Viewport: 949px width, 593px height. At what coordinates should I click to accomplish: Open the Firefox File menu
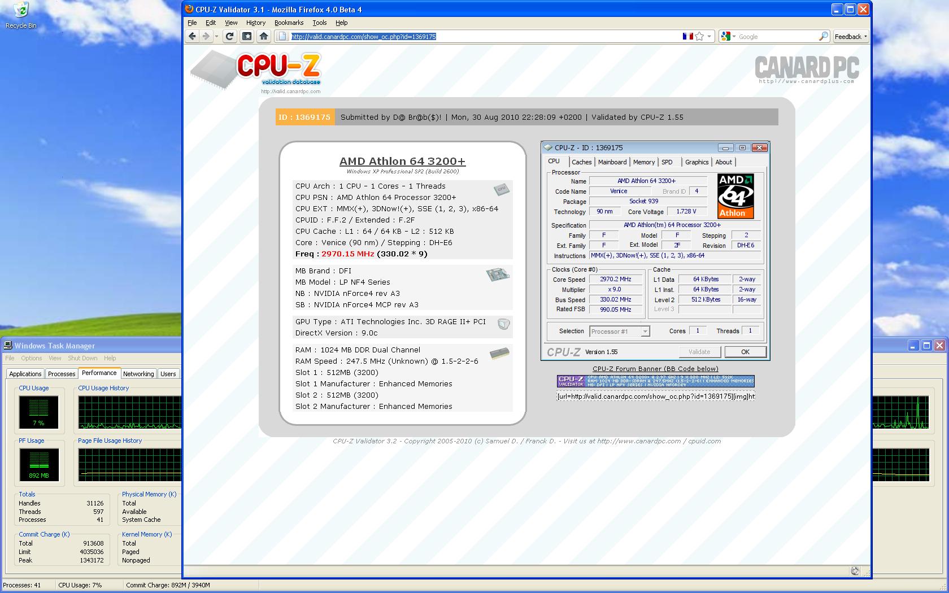click(192, 23)
